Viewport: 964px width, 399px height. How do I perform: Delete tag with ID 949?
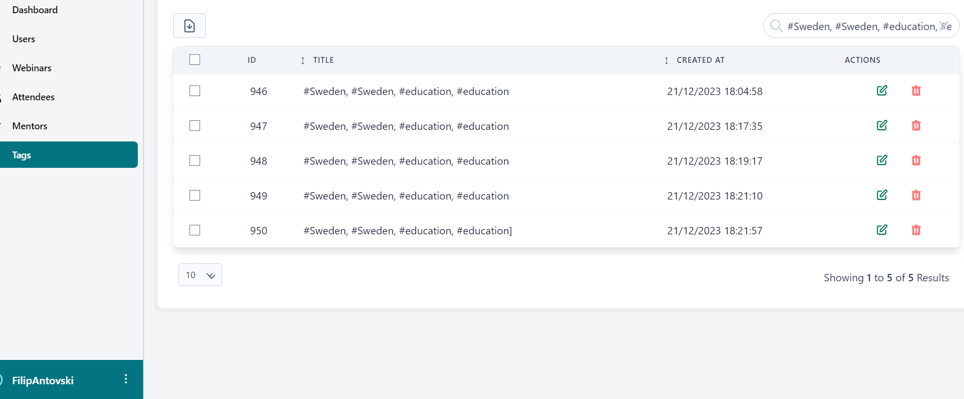[916, 195]
